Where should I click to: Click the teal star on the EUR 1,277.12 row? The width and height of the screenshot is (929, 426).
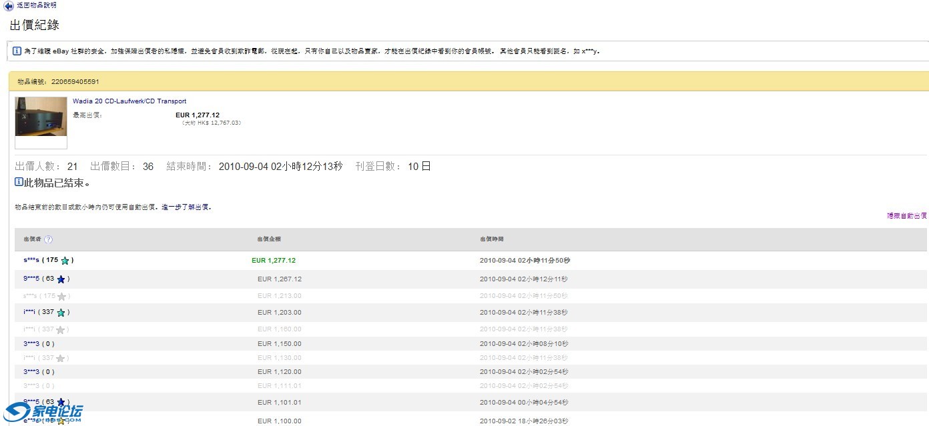tap(65, 261)
